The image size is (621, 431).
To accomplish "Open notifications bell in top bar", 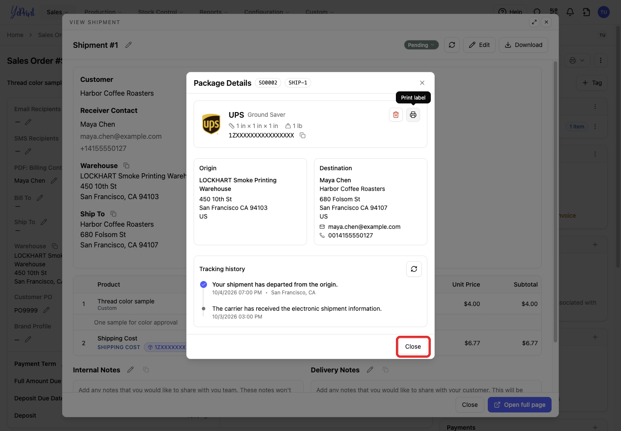I will (x=570, y=12).
